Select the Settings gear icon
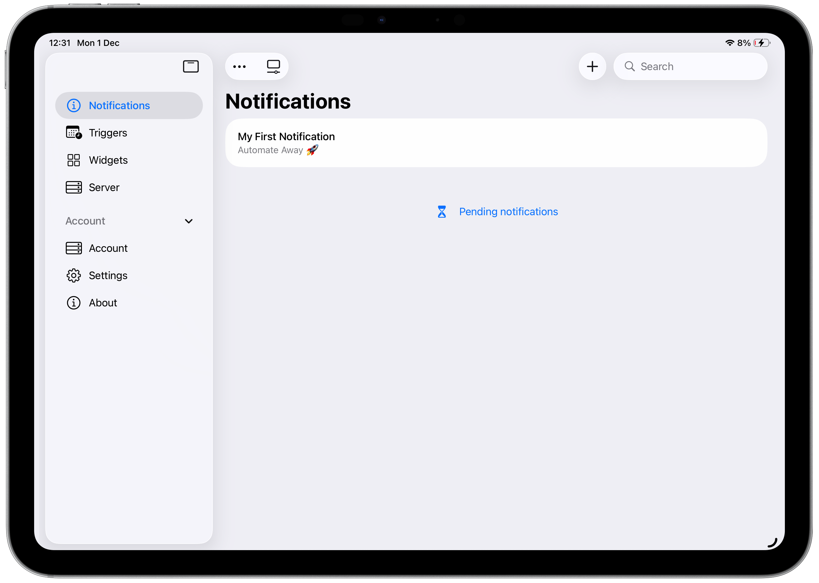 (x=74, y=275)
